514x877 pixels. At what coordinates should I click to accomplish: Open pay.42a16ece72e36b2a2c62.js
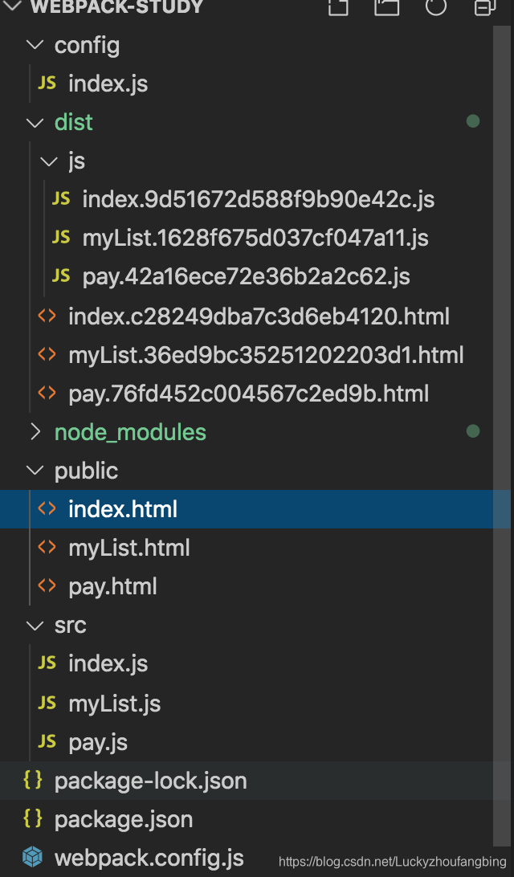[x=246, y=277]
